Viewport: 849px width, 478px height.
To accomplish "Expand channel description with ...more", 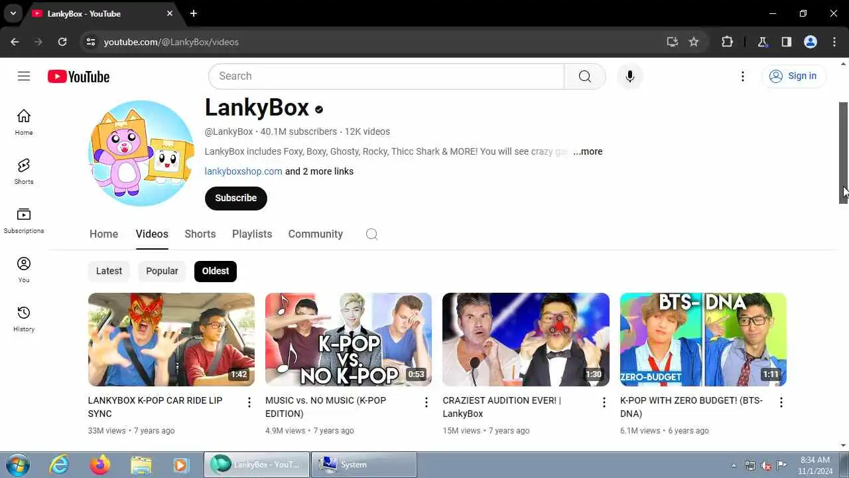I will [588, 151].
